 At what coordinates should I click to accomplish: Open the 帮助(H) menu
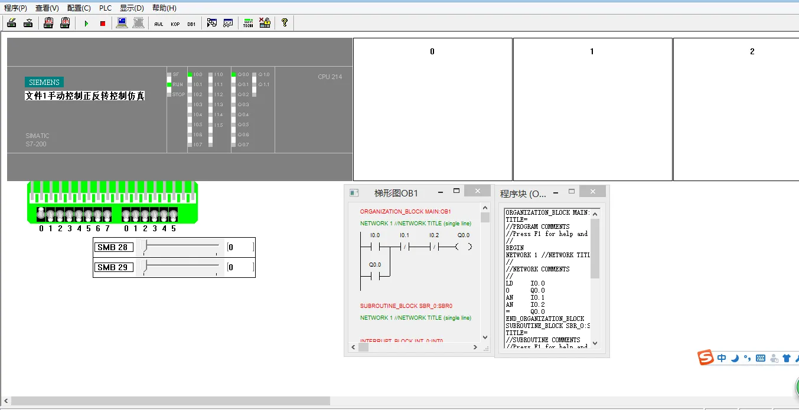[164, 8]
